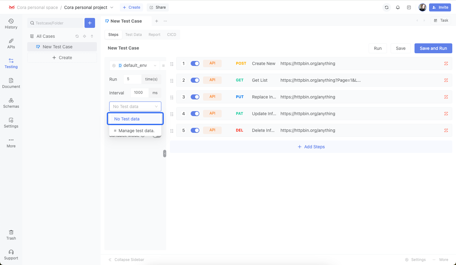
Task: Click the drag handle of step 3
Action: [172, 98]
